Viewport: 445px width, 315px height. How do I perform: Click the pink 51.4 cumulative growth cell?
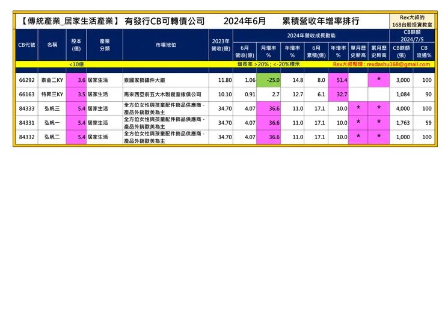[339, 80]
